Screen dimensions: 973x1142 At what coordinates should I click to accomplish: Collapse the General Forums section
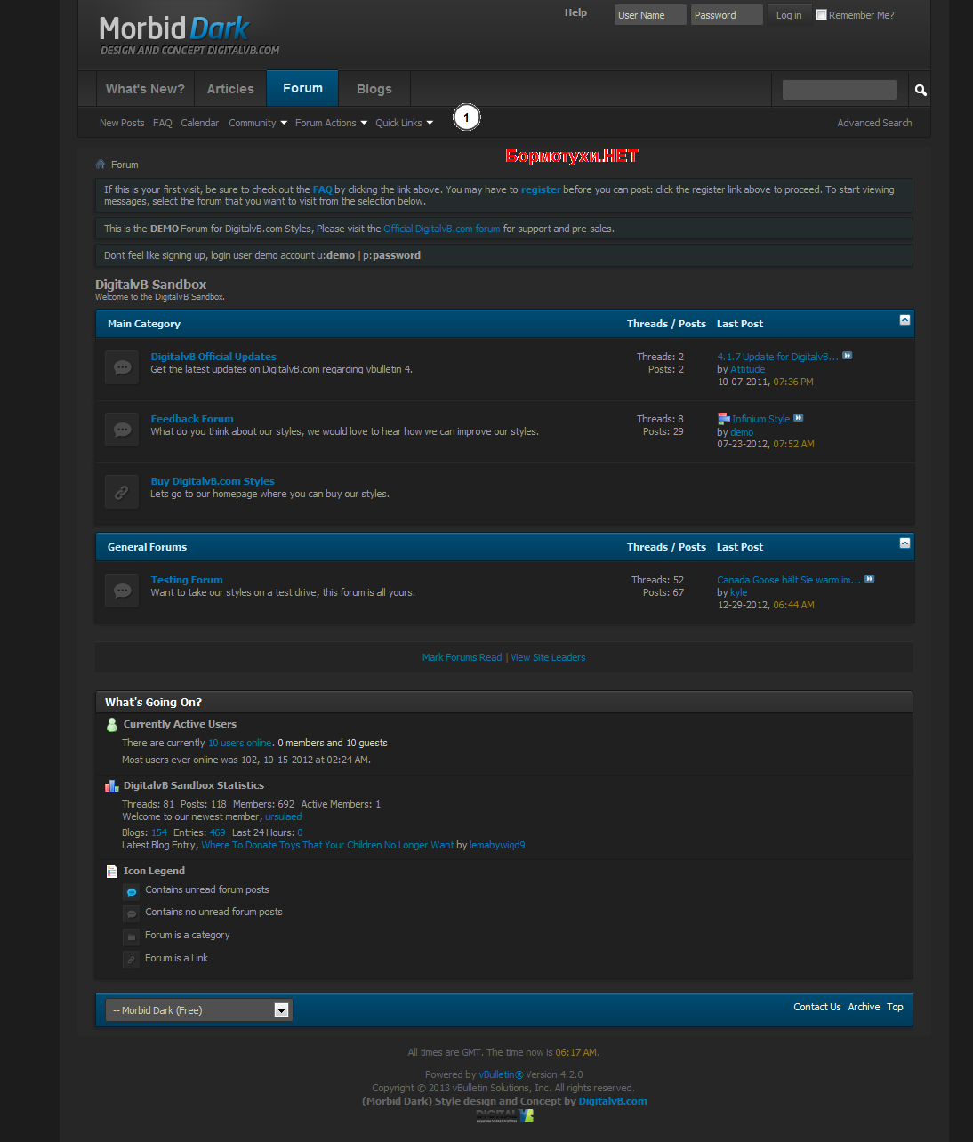point(905,543)
